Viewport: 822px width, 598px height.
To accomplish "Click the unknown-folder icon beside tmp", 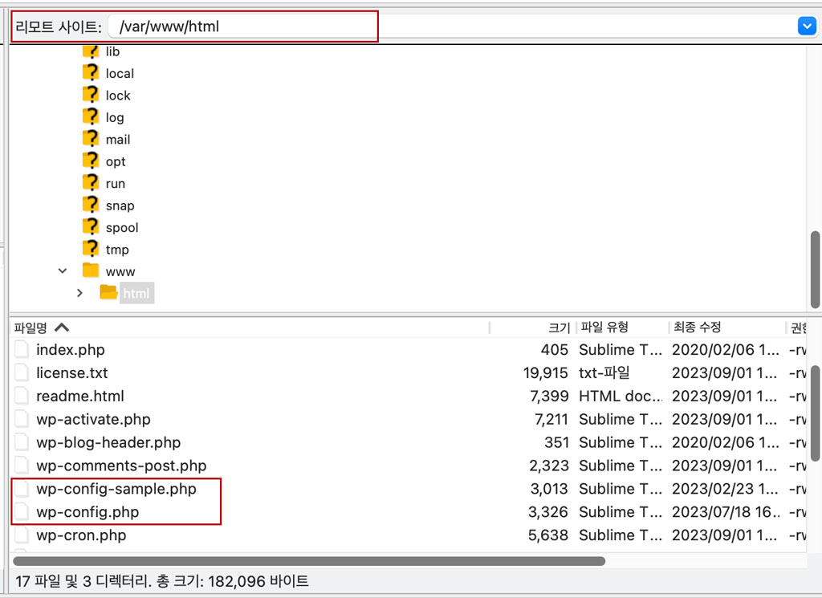I will (91, 248).
